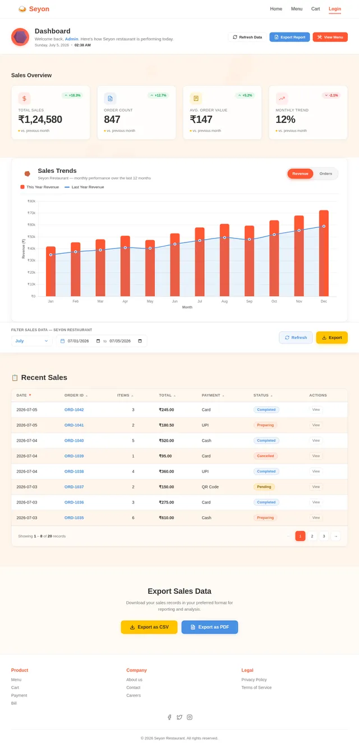Screen dimensions: 359x747
Task: Open footer About us link
Action: pyautogui.click(x=134, y=680)
